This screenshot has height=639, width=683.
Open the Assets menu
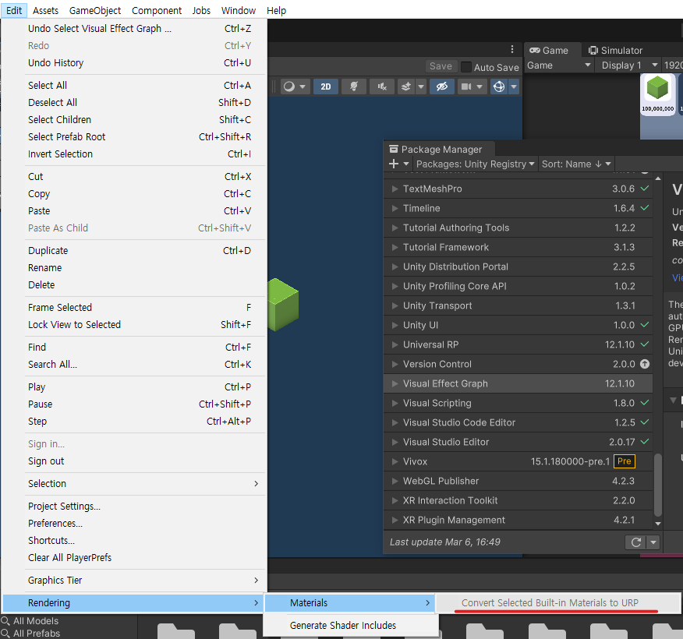[x=45, y=10]
